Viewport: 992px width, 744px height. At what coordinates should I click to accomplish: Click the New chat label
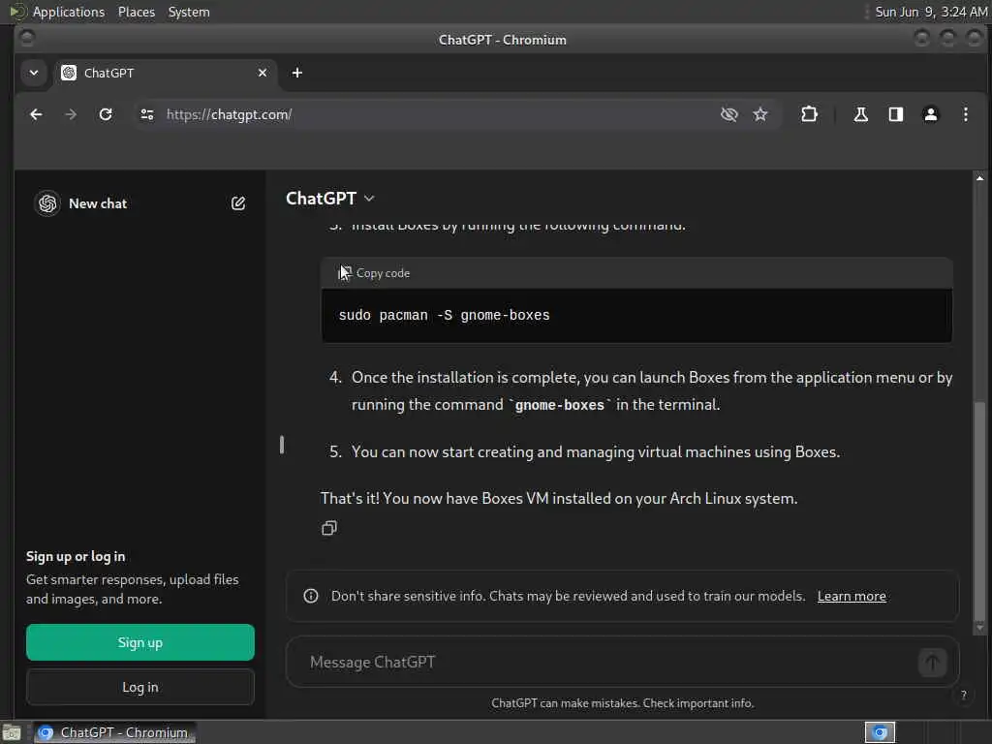[98, 203]
